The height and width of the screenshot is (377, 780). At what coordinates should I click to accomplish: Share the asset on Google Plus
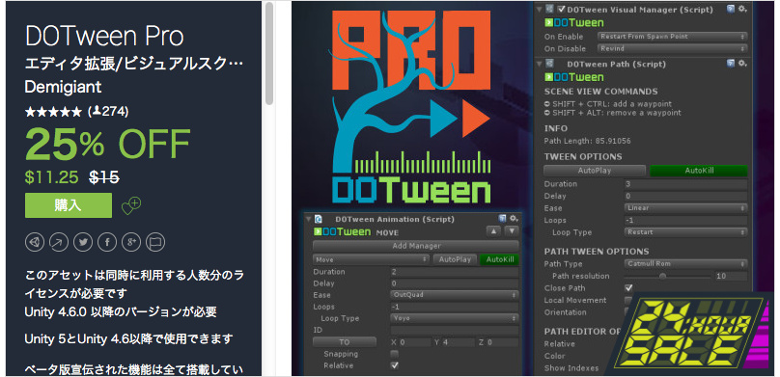click(131, 242)
